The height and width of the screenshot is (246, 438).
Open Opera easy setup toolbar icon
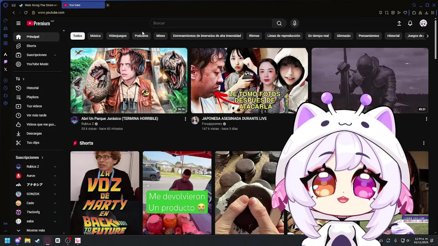[x=433, y=13]
